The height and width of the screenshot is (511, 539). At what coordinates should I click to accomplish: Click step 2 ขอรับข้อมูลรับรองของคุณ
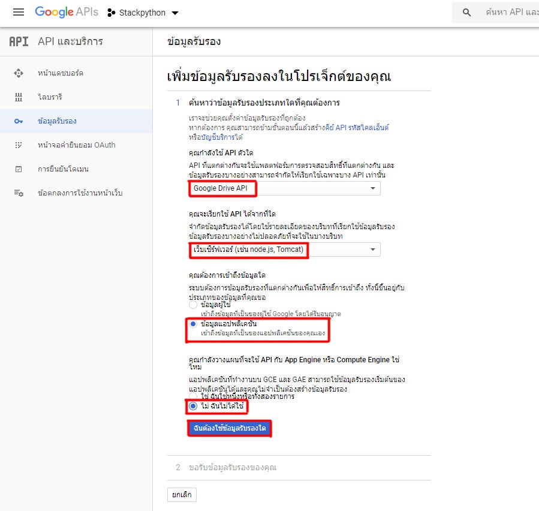233,468
